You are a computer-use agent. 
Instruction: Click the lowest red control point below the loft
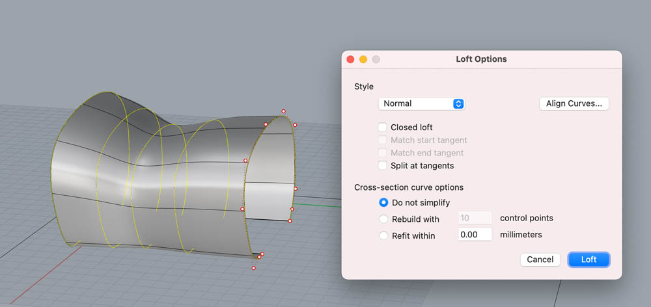tap(254, 268)
